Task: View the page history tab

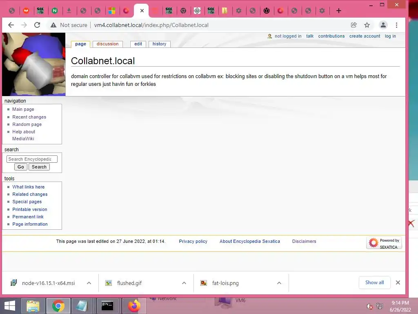Action: click(x=160, y=44)
